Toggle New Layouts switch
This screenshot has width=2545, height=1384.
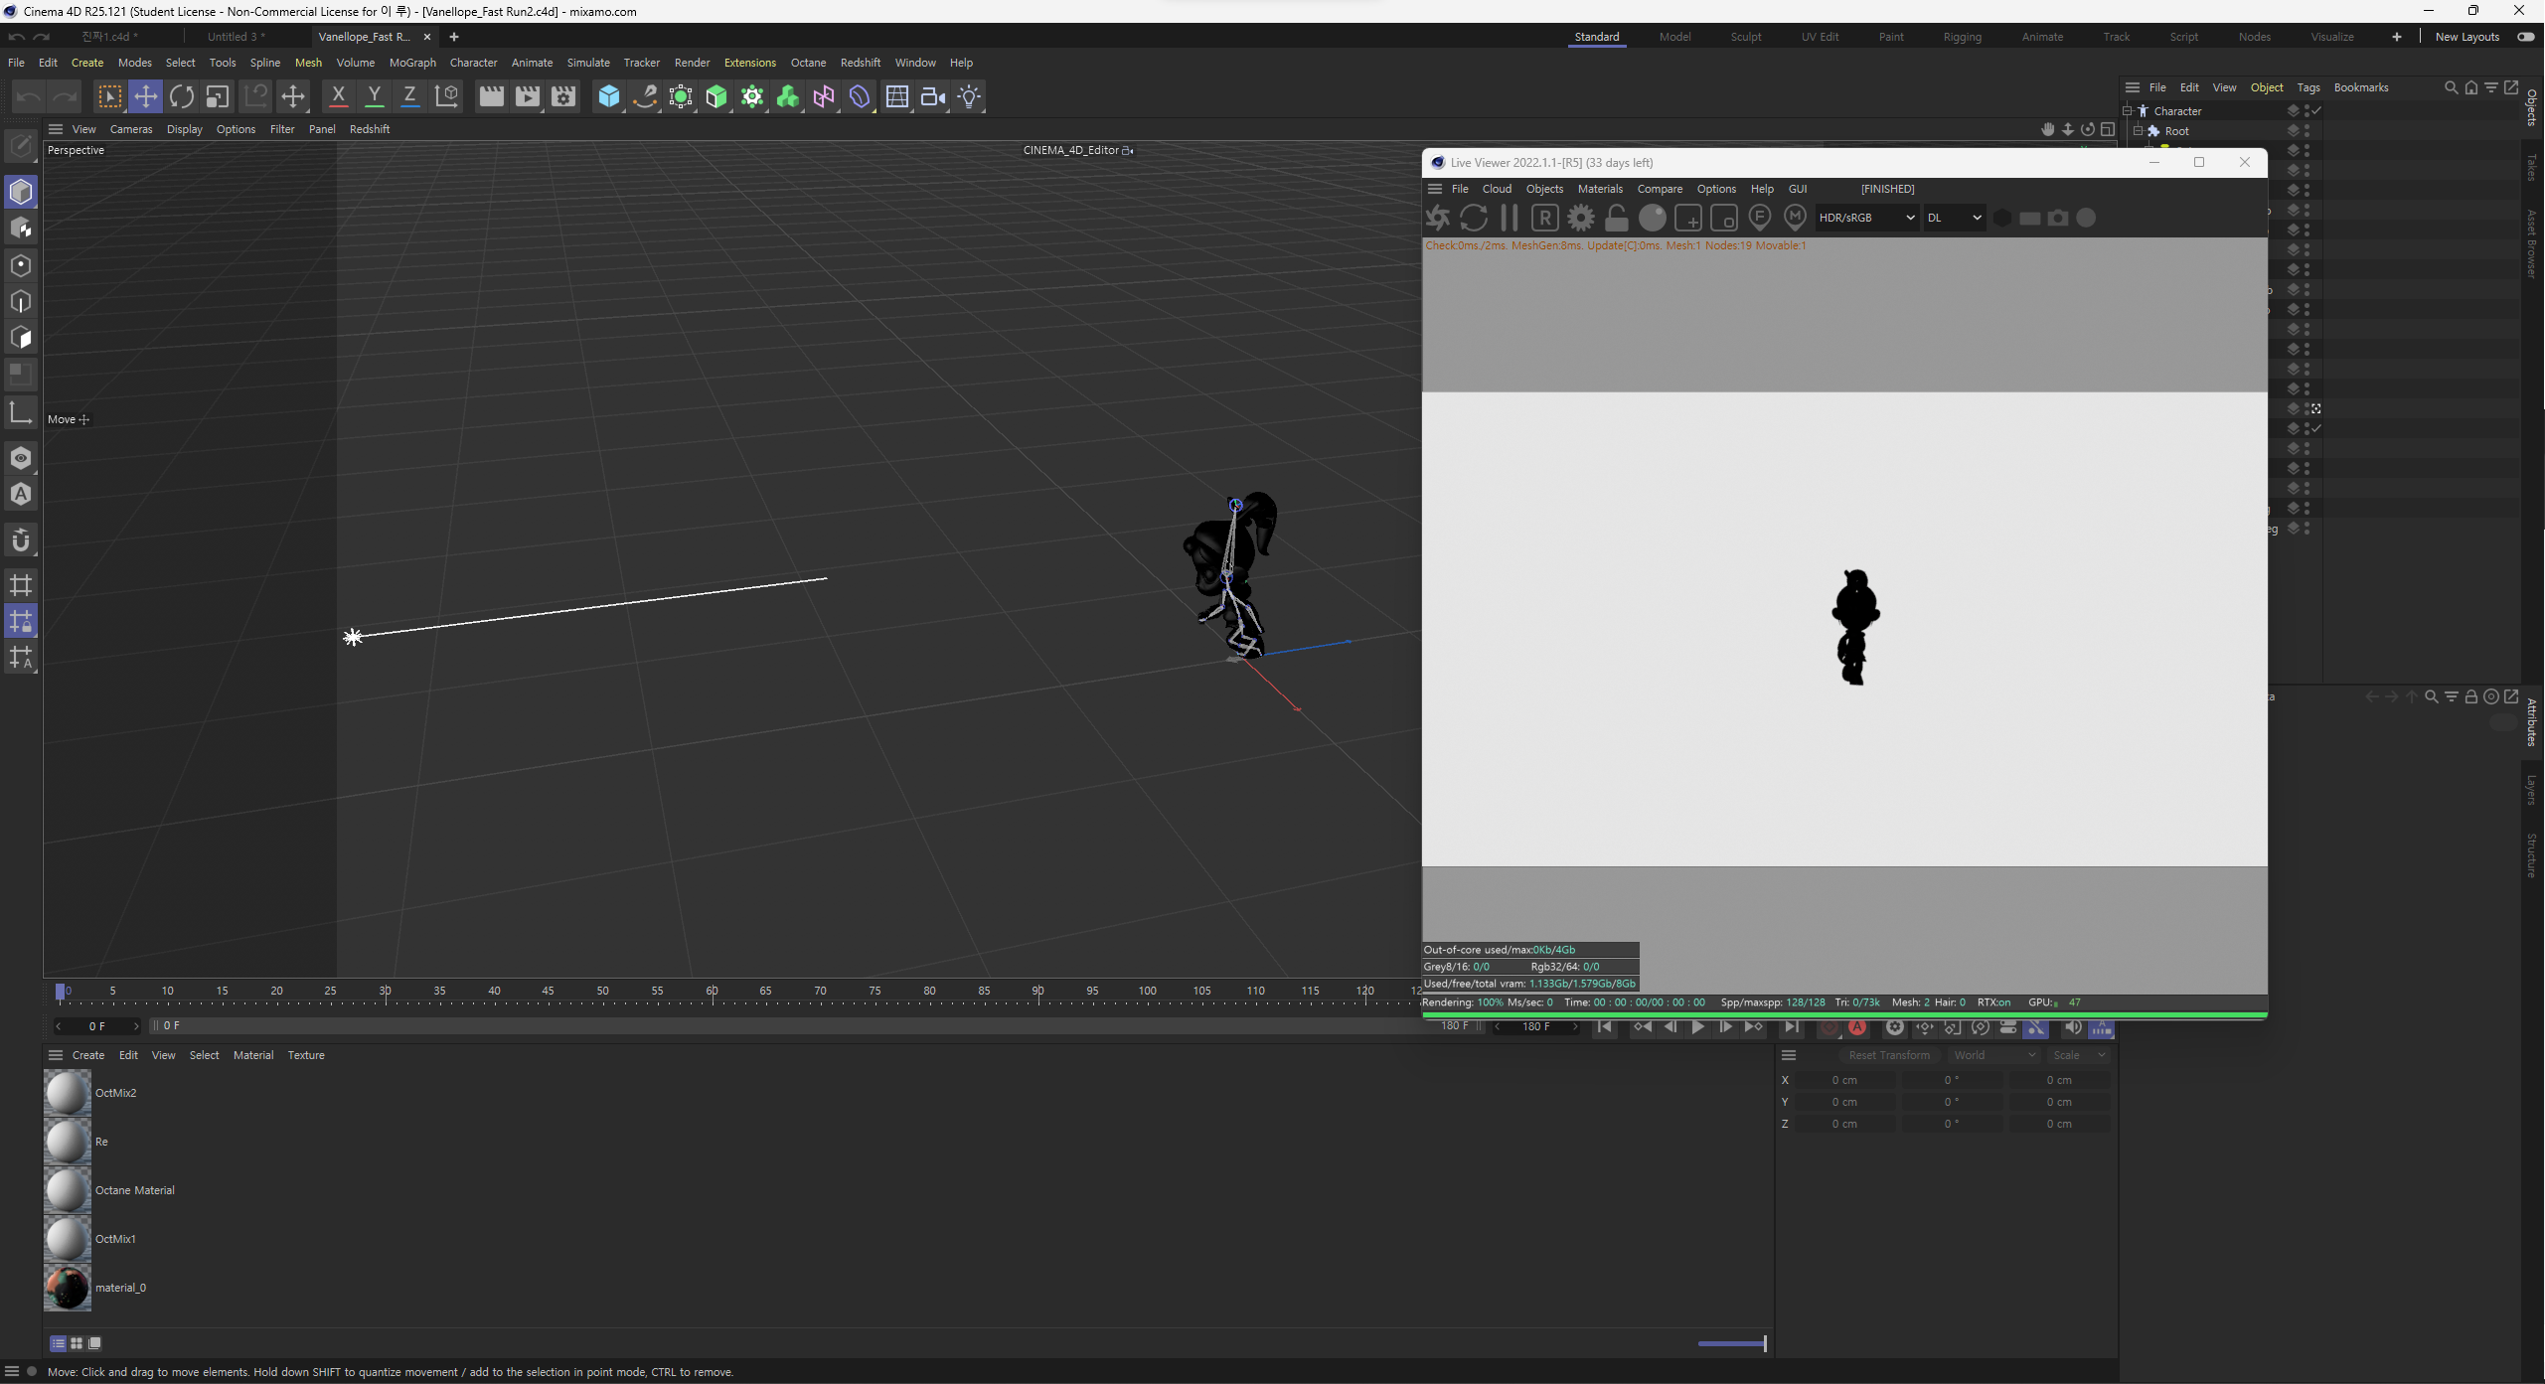pos(2525,37)
